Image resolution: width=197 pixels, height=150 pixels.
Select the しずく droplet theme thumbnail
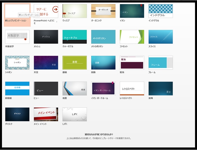[x=75, y=114]
